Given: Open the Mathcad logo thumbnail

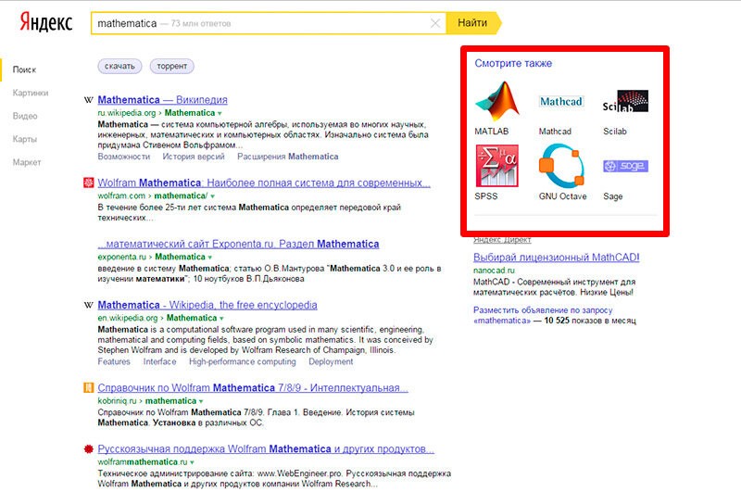Looking at the screenshot, I should click(561, 102).
